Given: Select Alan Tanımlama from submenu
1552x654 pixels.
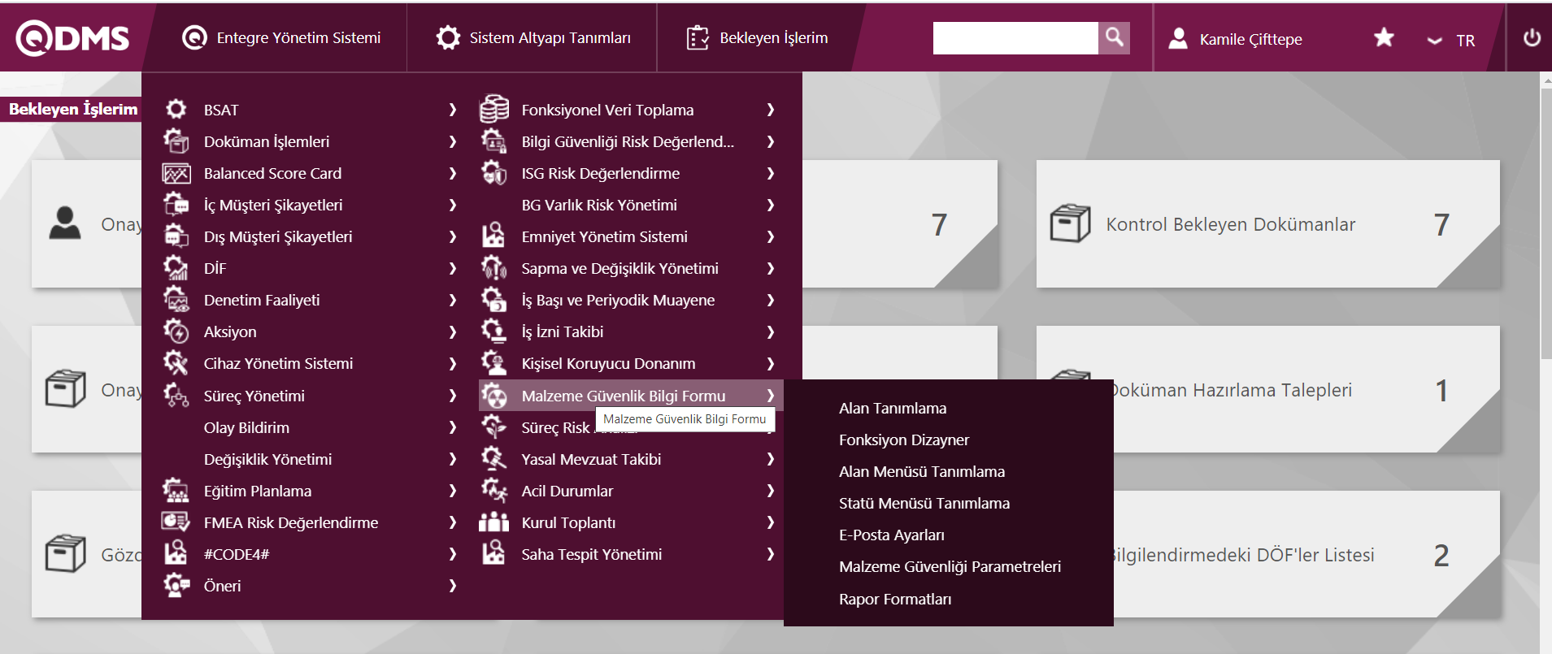Looking at the screenshot, I should point(893,408).
